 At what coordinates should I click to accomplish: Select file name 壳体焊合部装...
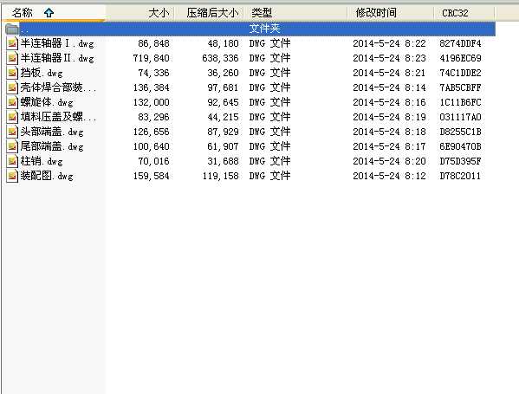pyautogui.click(x=58, y=87)
